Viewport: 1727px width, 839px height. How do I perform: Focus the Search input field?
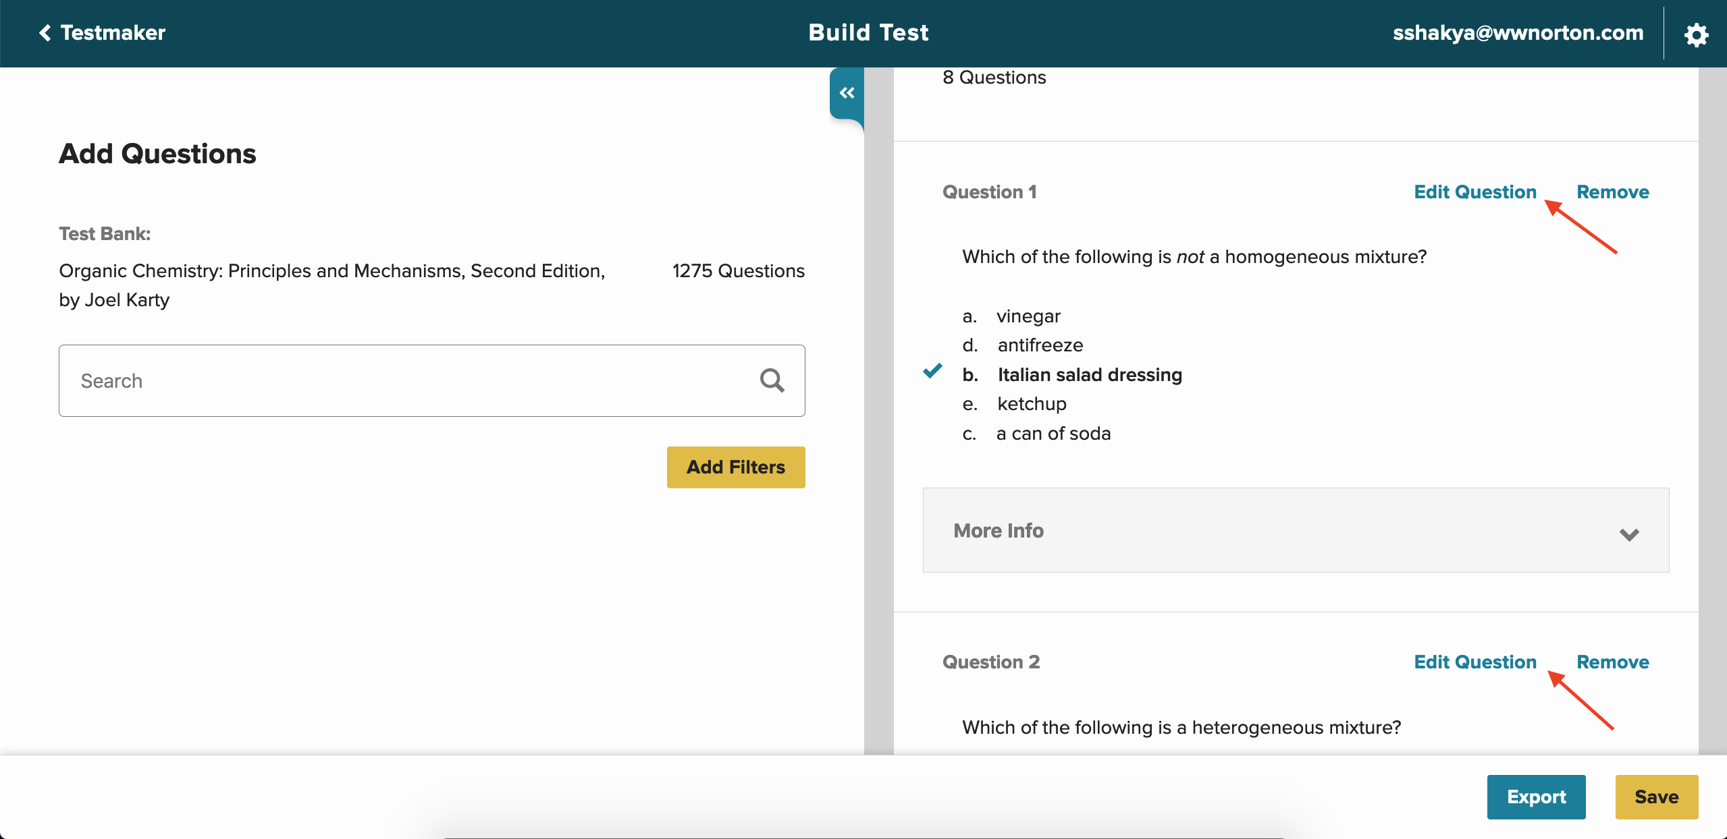[405, 381]
